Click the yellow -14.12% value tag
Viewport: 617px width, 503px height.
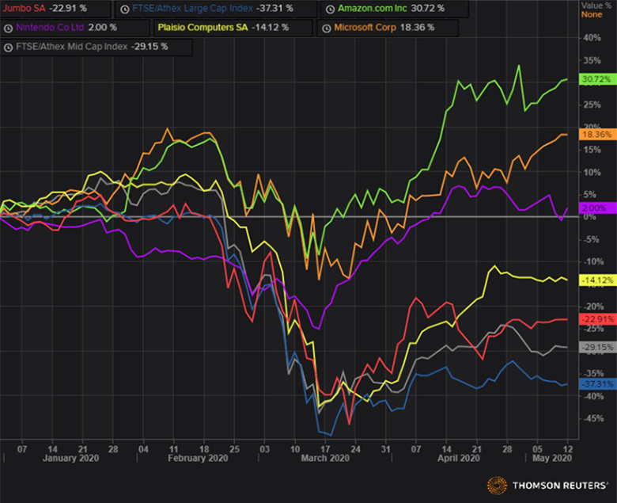[597, 280]
